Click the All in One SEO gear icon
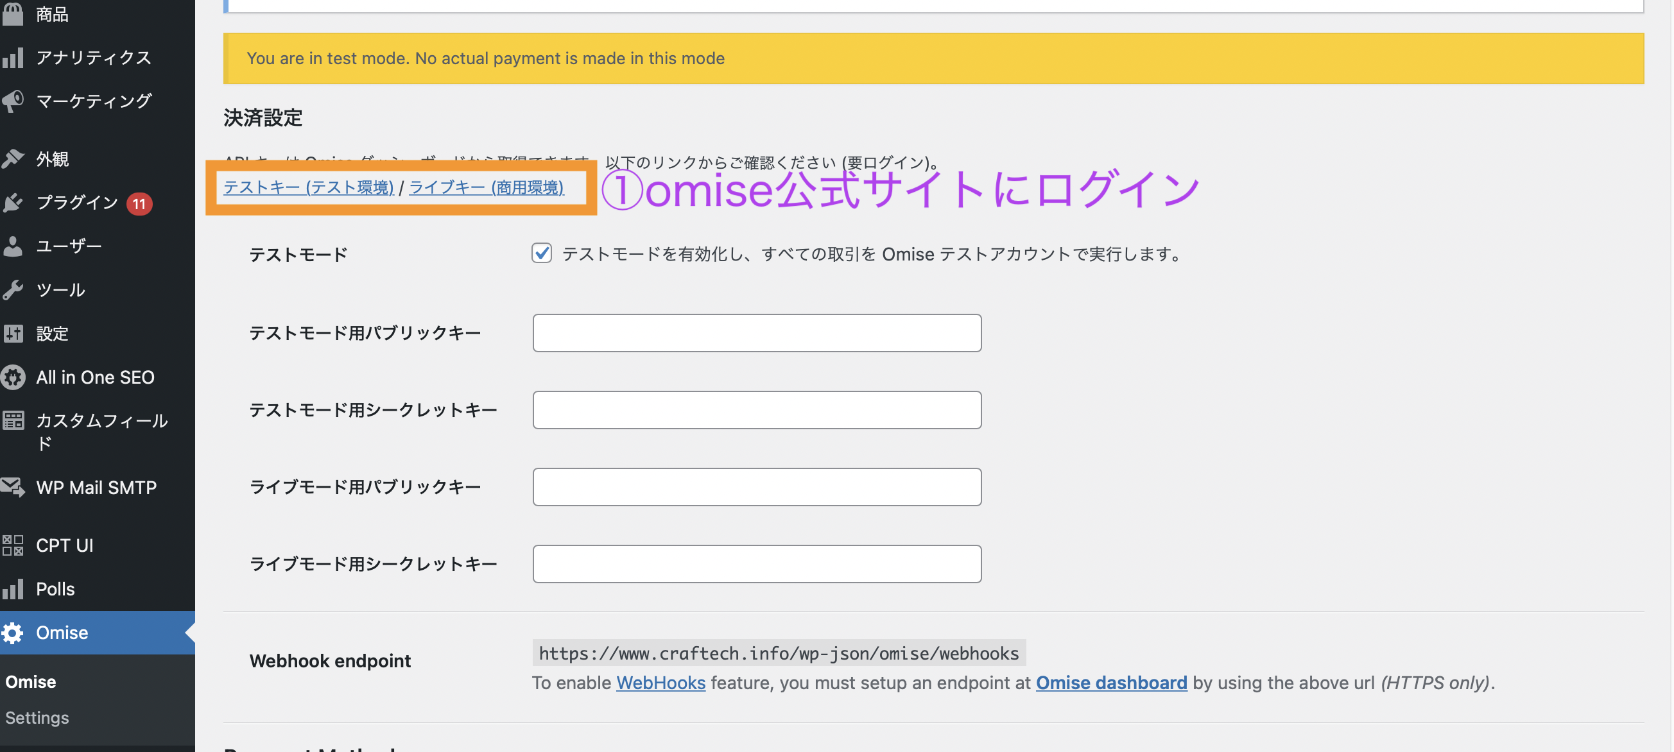 tap(13, 377)
